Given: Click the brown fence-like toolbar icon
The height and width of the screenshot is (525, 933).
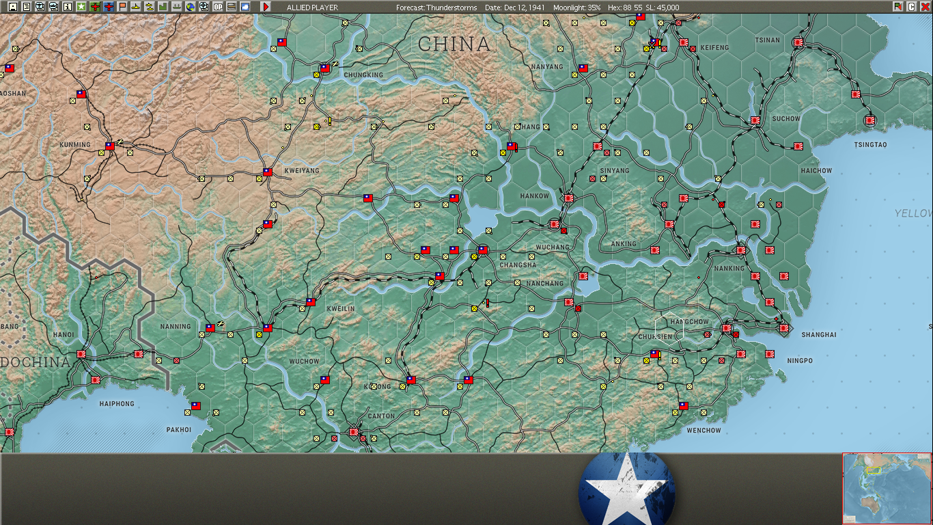Looking at the screenshot, I should click(231, 7).
